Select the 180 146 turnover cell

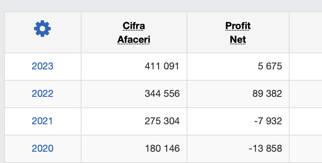coord(134,149)
